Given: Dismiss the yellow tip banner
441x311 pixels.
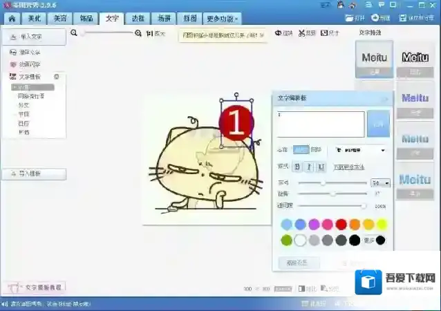Looking at the screenshot, I should click(x=261, y=35).
